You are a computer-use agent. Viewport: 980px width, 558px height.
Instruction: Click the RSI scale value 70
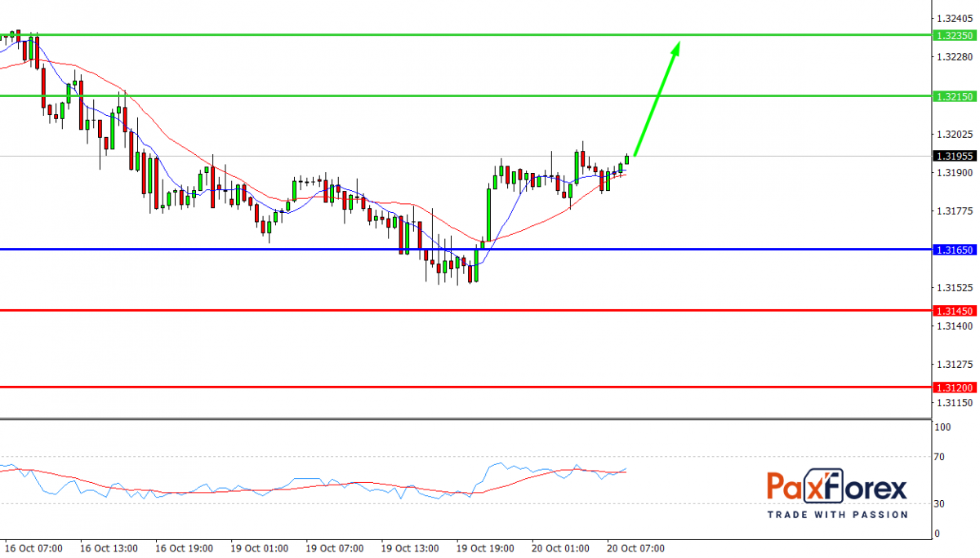[941, 457]
